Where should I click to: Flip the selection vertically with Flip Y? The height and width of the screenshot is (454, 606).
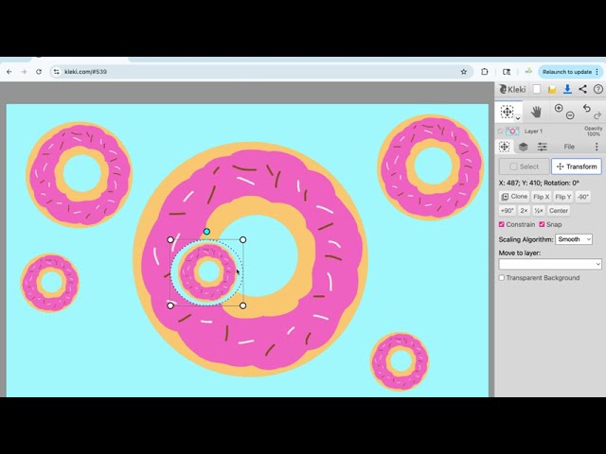click(x=563, y=197)
